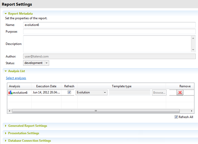This screenshot has width=198, height=144.
Task: Click the Name input field
Action: [109, 25]
